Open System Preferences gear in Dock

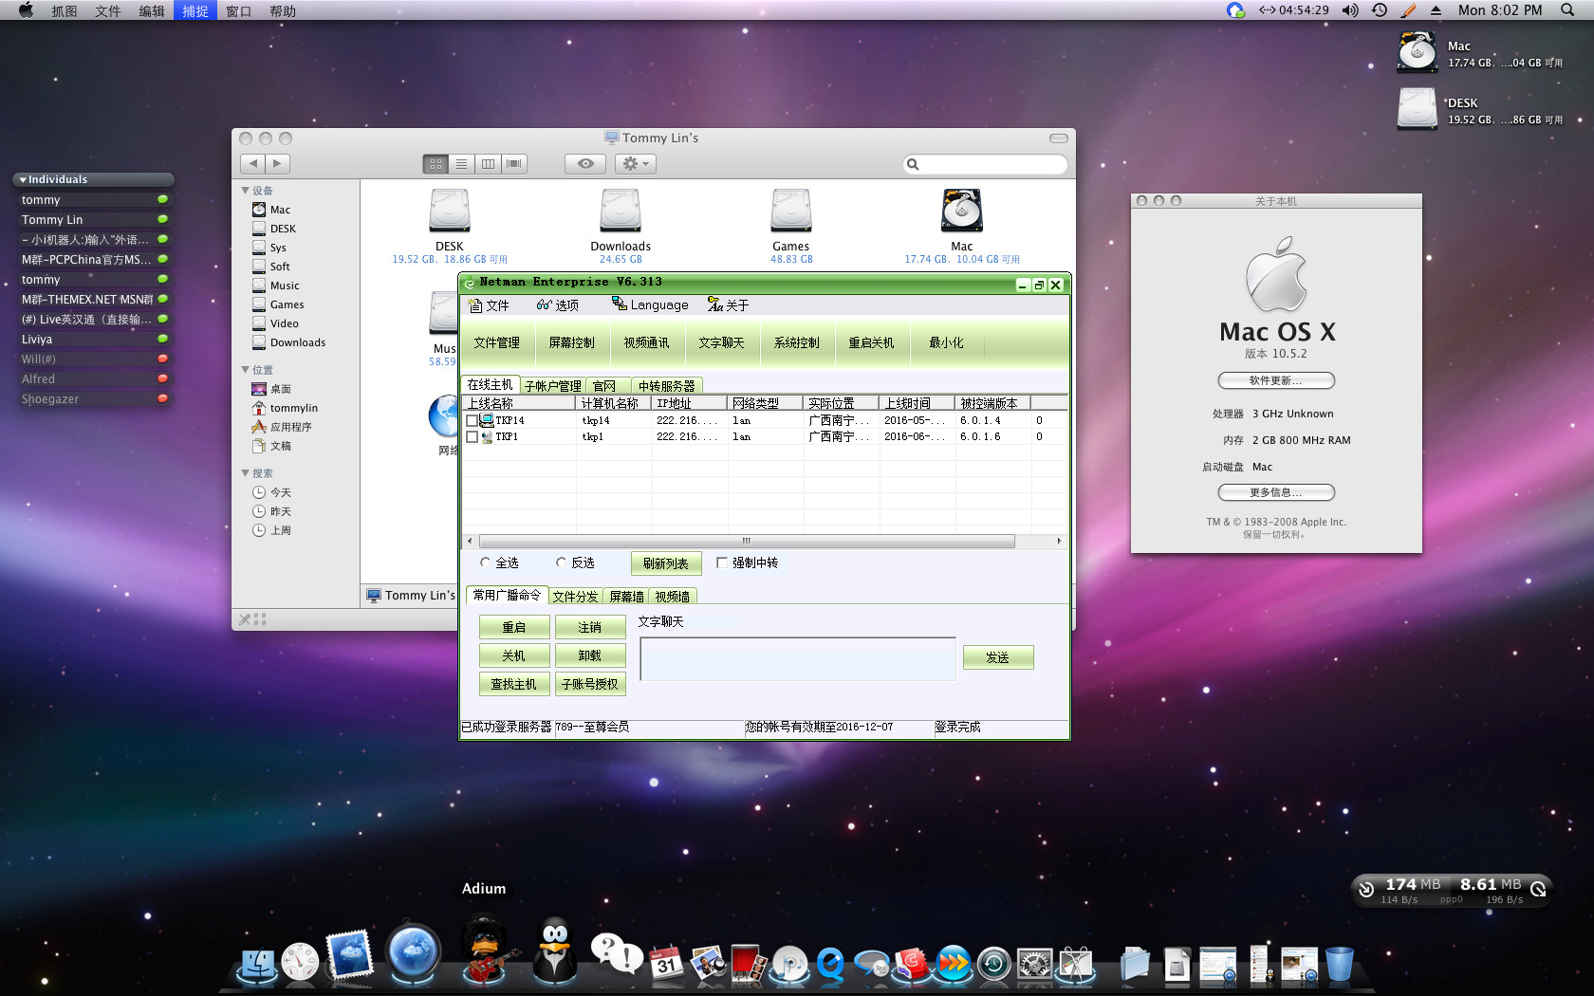click(1035, 964)
